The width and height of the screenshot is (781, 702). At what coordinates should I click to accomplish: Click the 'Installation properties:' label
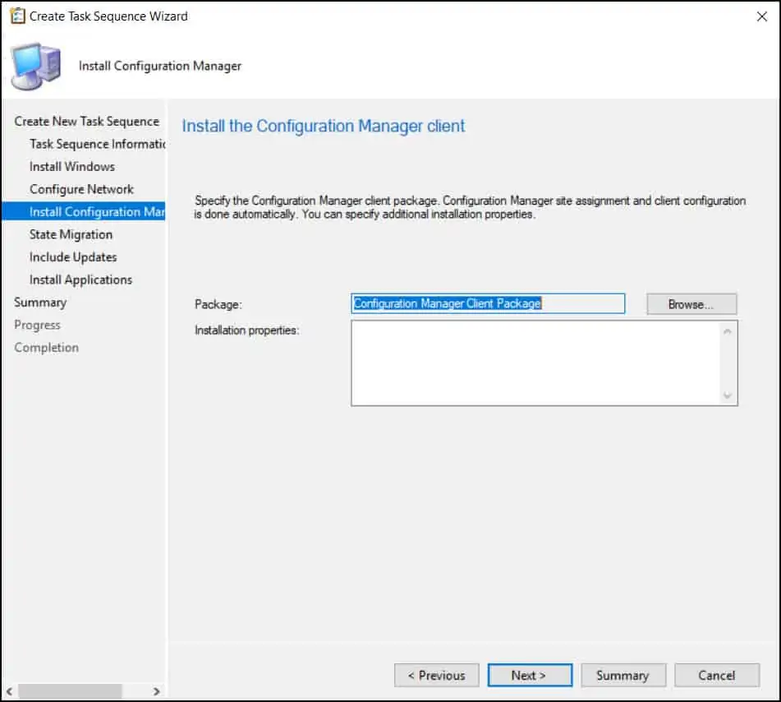click(x=246, y=330)
